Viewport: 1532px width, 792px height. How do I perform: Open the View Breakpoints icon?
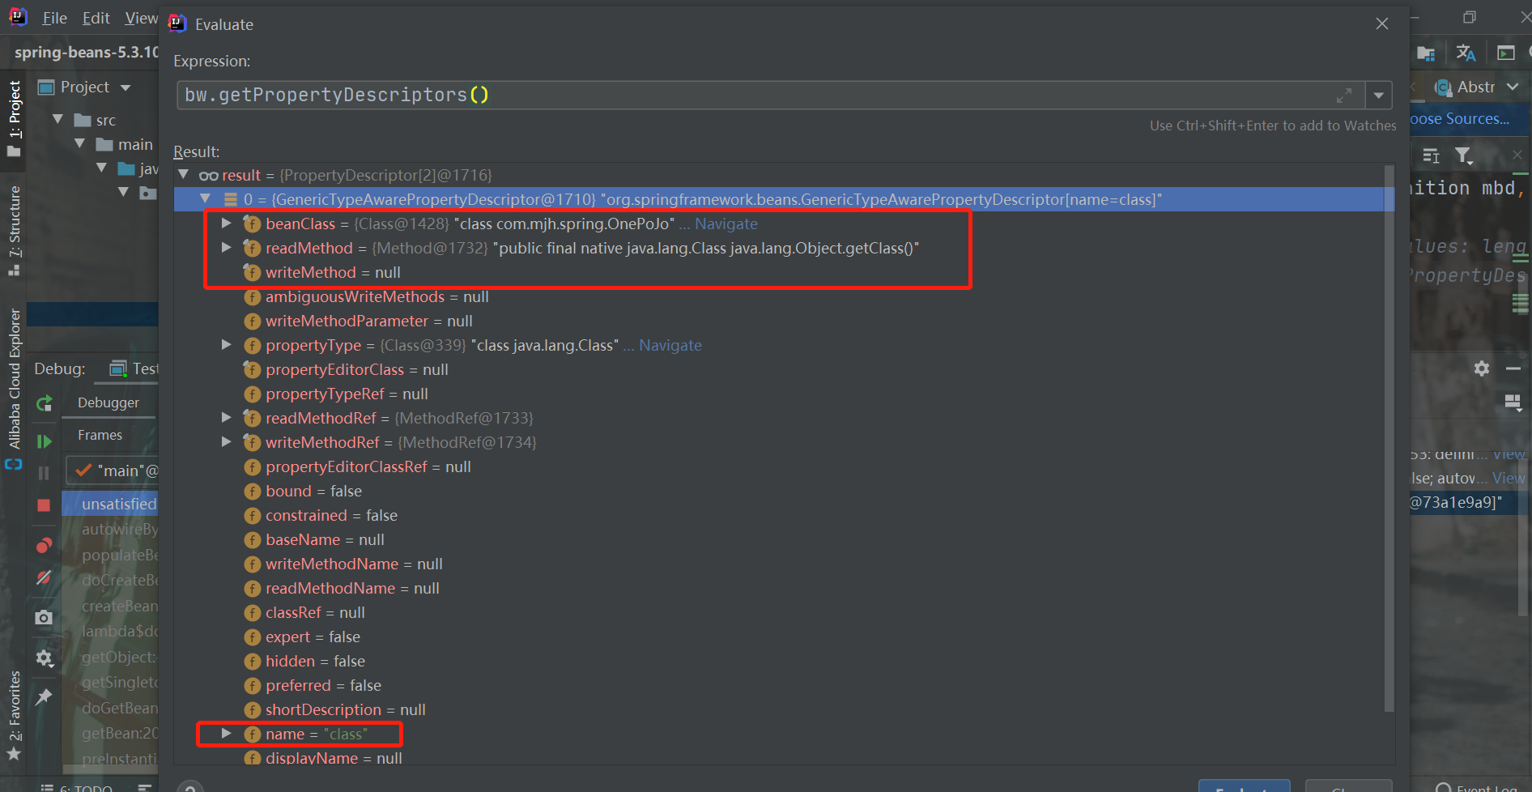point(45,545)
